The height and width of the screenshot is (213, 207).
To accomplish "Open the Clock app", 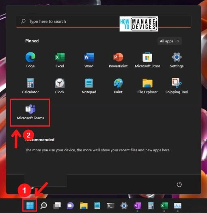I will pyautogui.click(x=60, y=86).
